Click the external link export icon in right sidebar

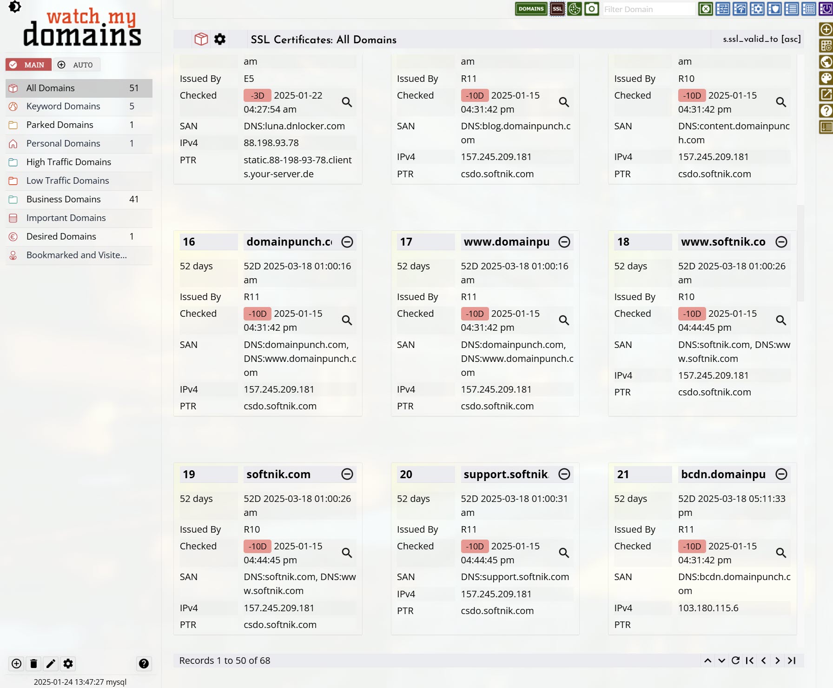[826, 94]
